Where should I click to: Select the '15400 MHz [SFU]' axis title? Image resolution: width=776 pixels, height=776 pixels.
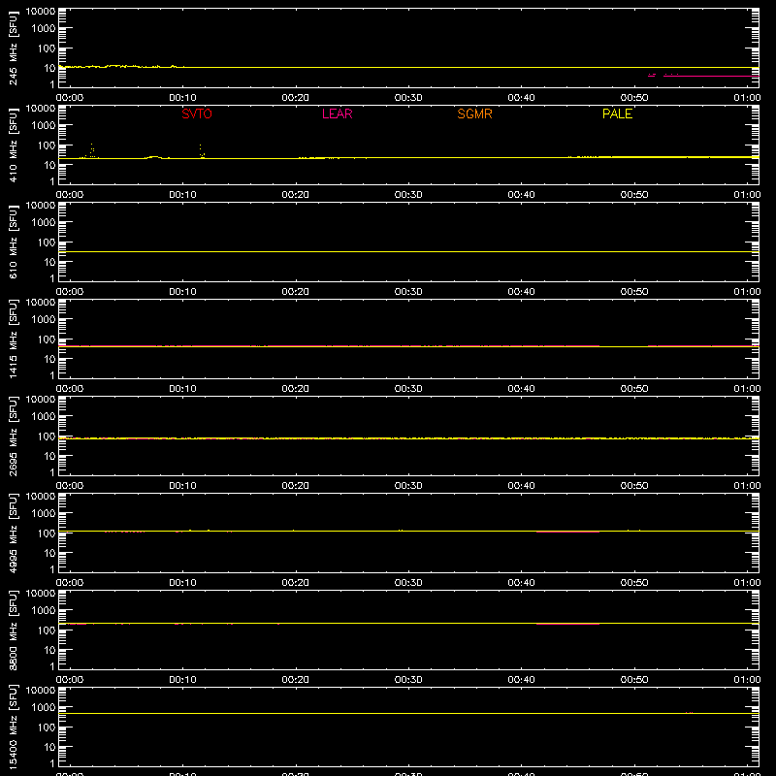(x=13, y=727)
